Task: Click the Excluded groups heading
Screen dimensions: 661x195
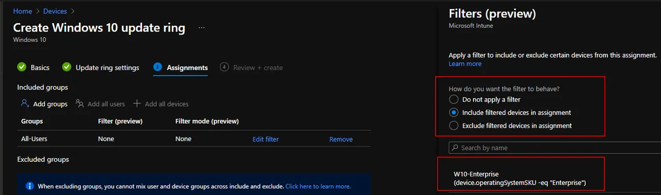Action: click(x=43, y=159)
